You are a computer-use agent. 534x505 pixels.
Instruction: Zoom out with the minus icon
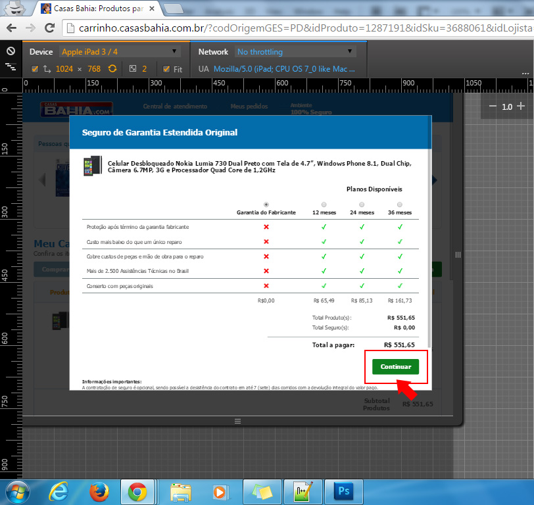point(493,106)
